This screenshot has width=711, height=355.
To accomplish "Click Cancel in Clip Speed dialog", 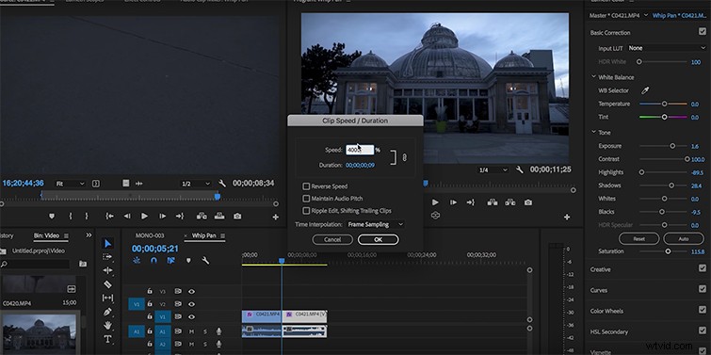I will click(x=332, y=239).
